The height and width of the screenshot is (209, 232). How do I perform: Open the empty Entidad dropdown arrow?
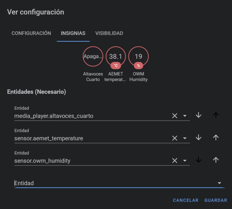click(220, 183)
